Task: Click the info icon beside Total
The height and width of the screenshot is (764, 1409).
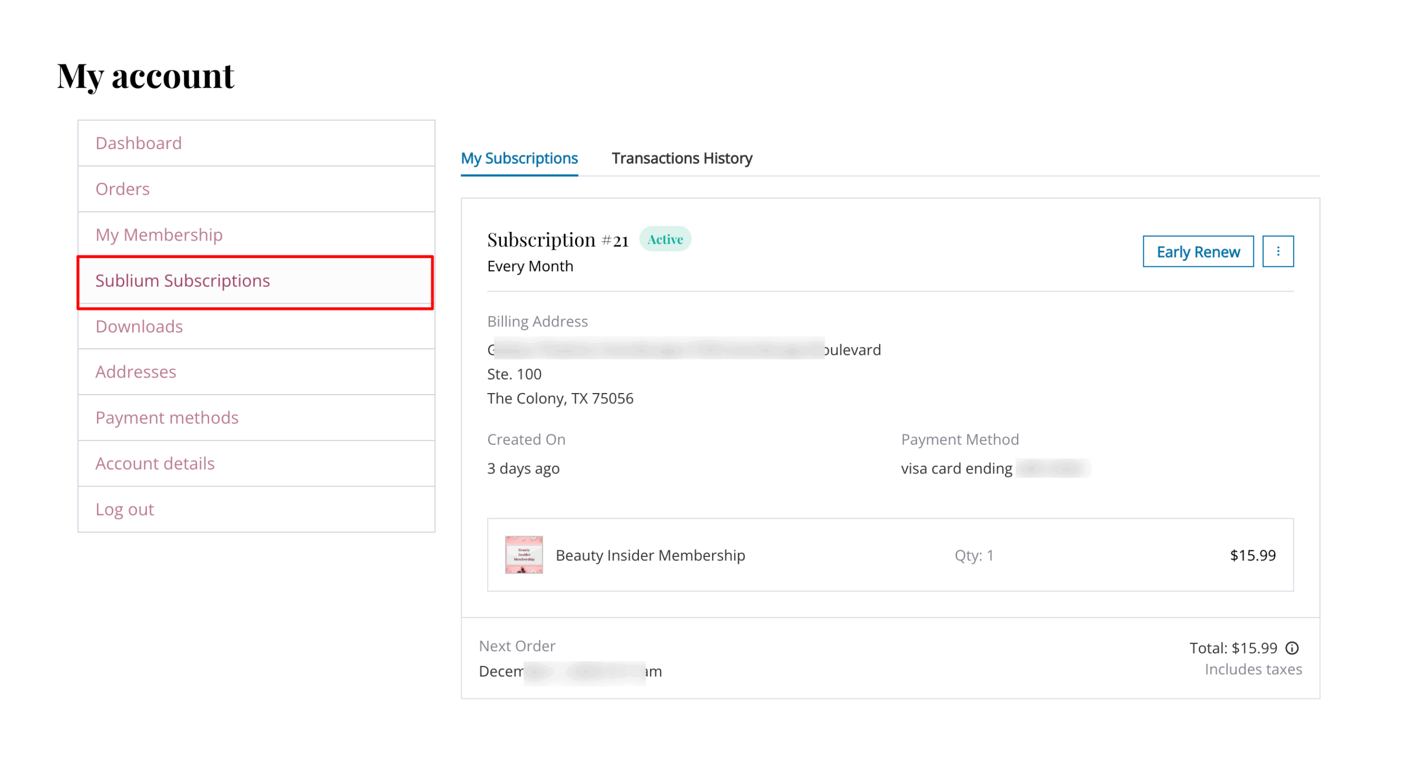Action: (x=1291, y=648)
